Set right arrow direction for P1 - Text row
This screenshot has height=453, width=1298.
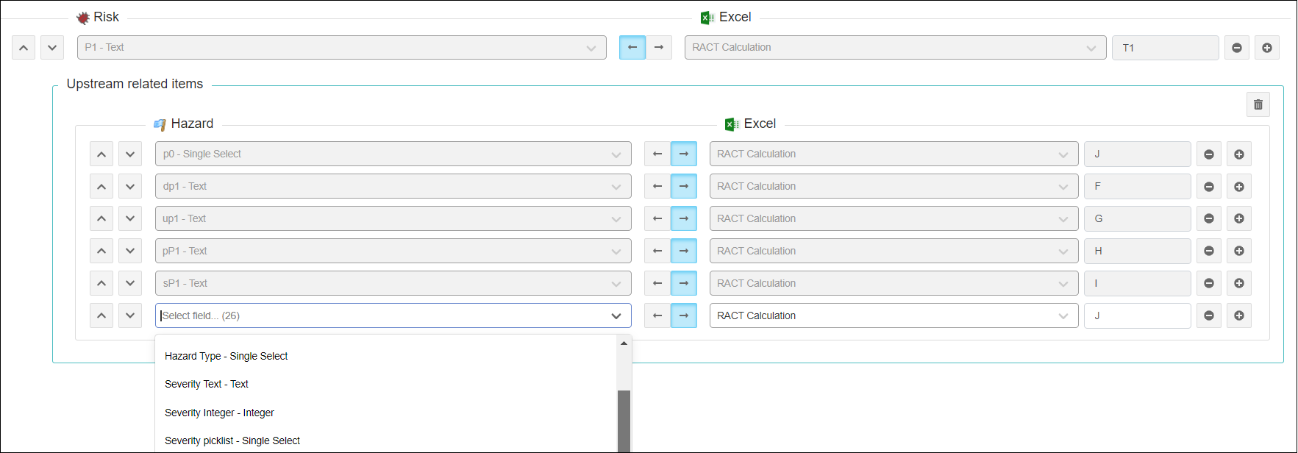pos(659,48)
